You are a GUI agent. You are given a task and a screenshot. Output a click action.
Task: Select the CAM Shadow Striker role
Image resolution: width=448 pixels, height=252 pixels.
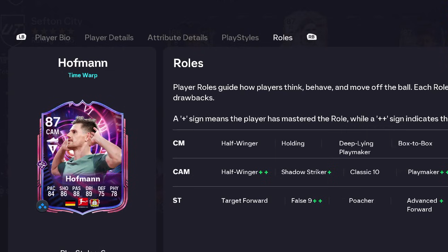click(x=304, y=172)
